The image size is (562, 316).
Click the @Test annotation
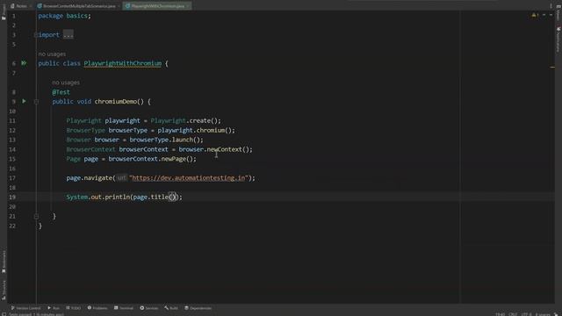(61, 92)
